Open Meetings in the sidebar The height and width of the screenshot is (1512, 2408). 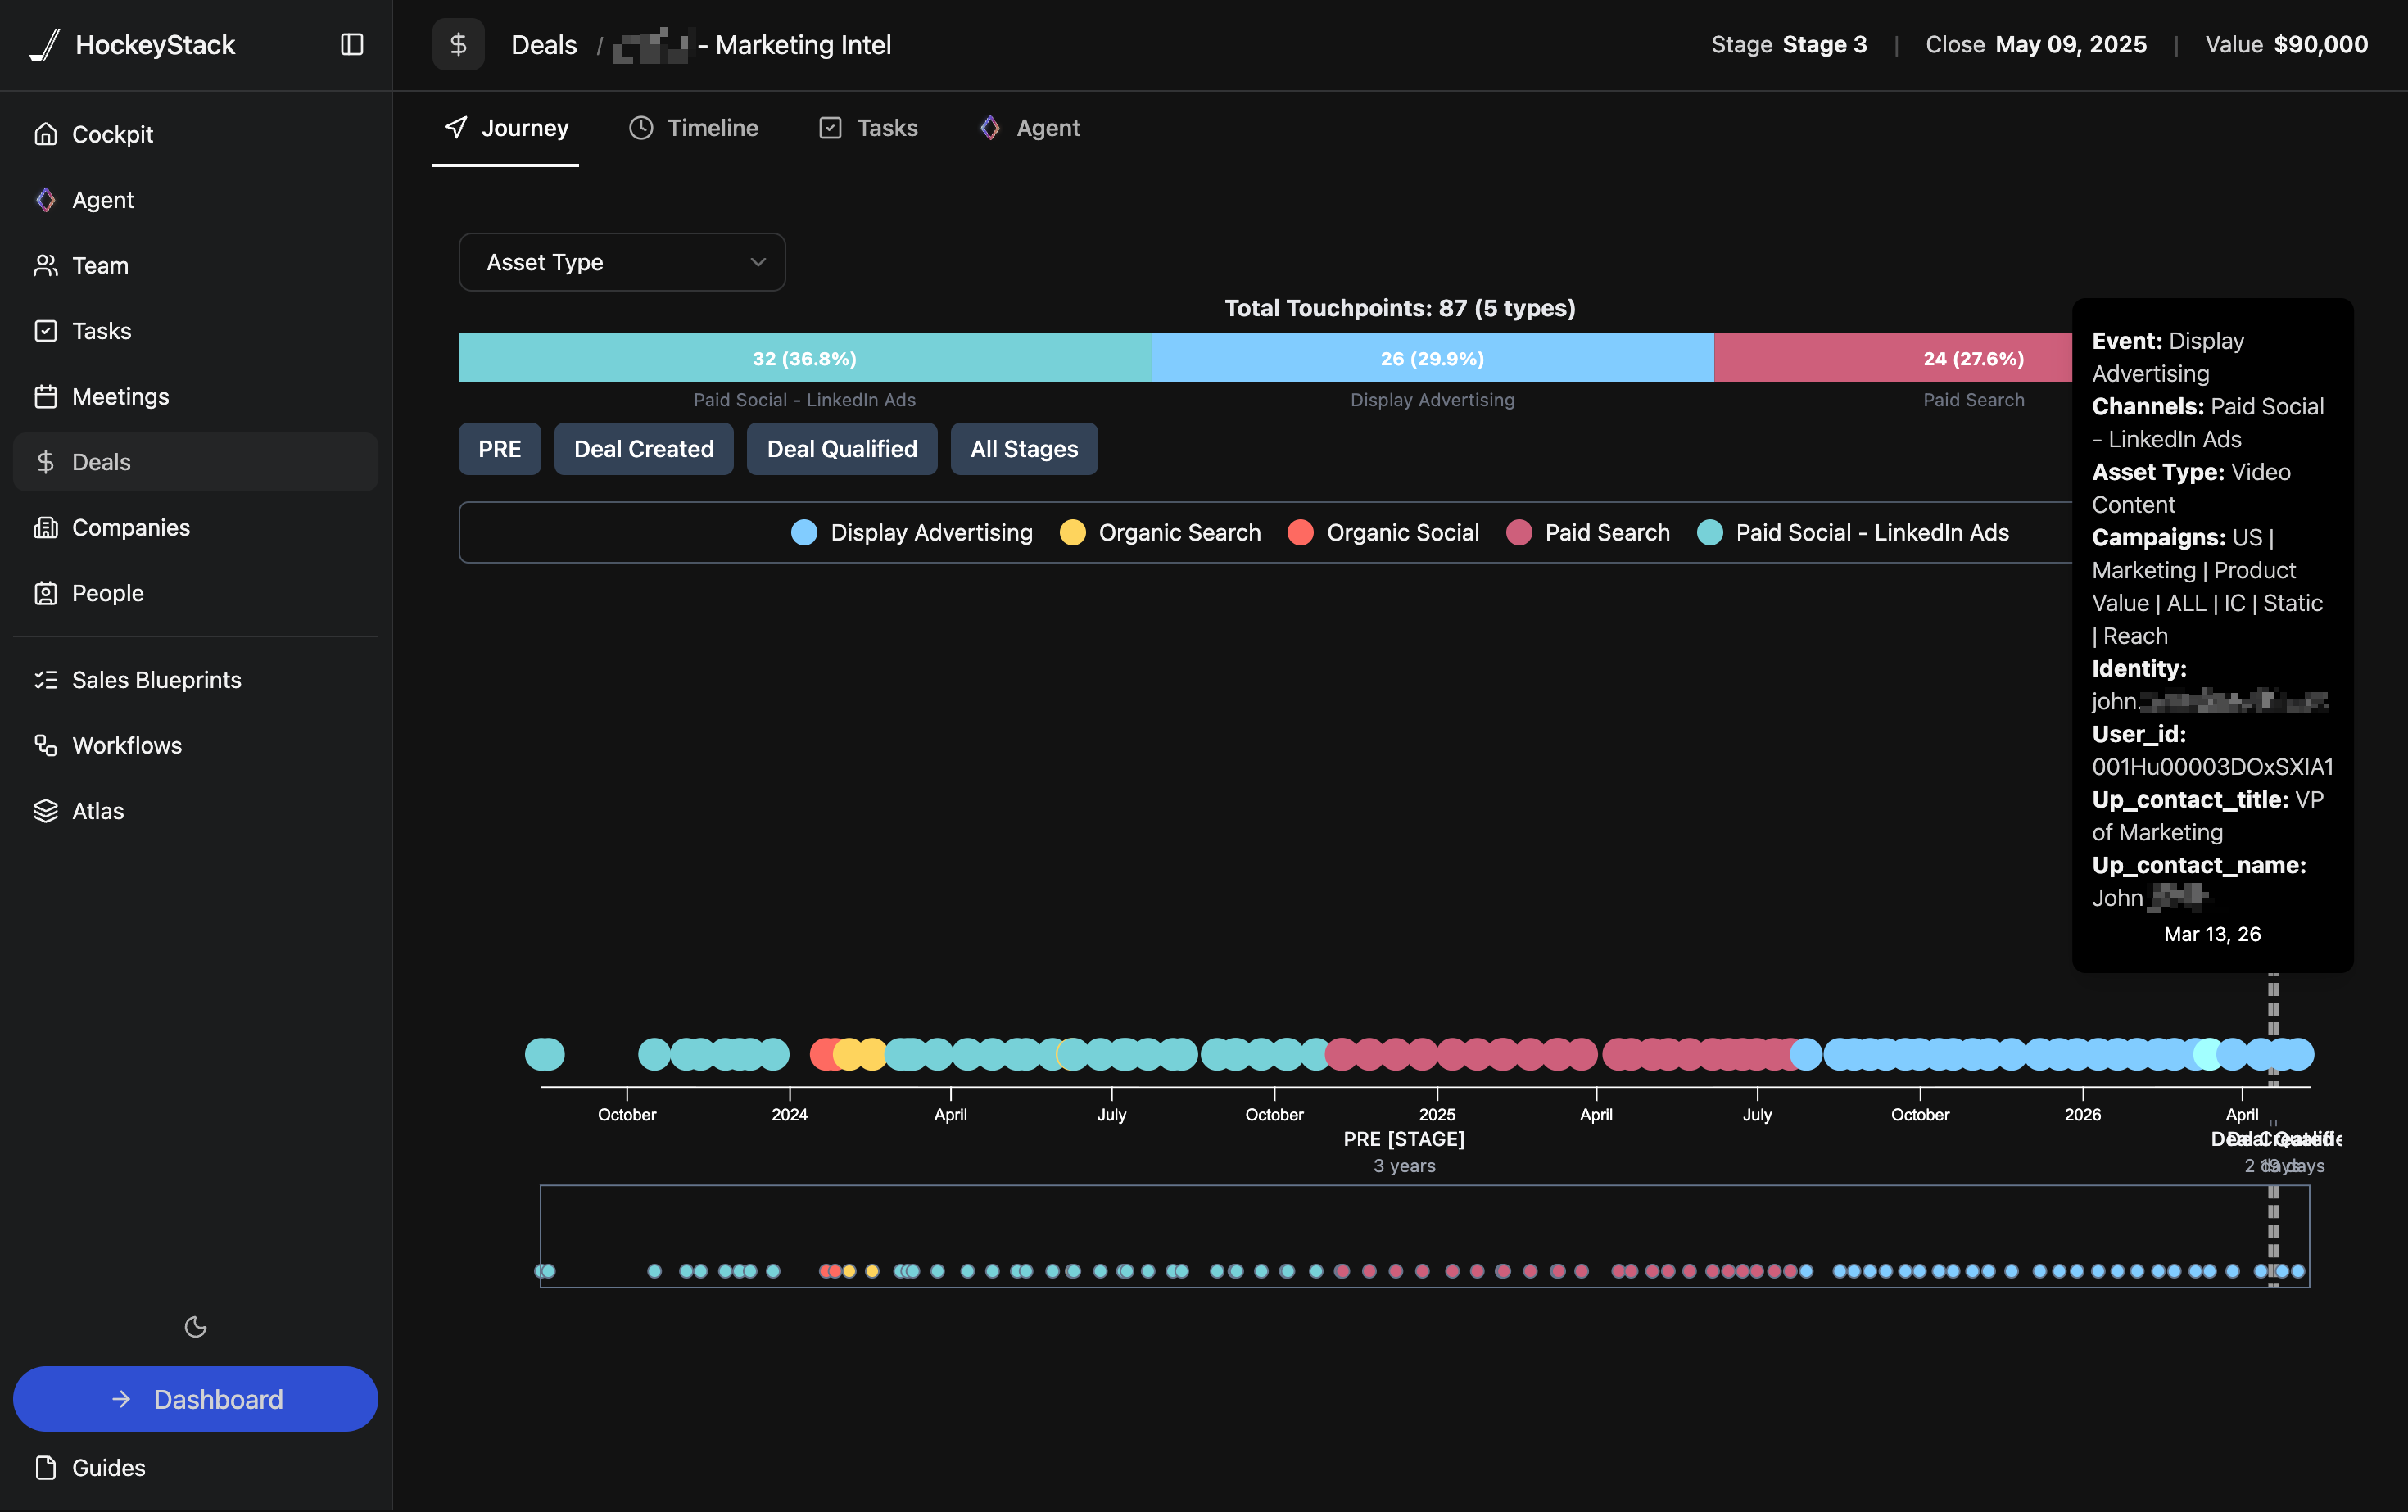click(x=196, y=396)
